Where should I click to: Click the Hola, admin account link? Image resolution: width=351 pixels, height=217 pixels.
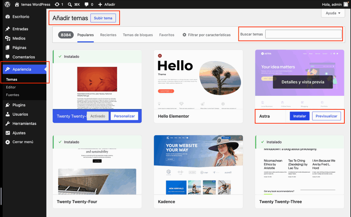332,4
